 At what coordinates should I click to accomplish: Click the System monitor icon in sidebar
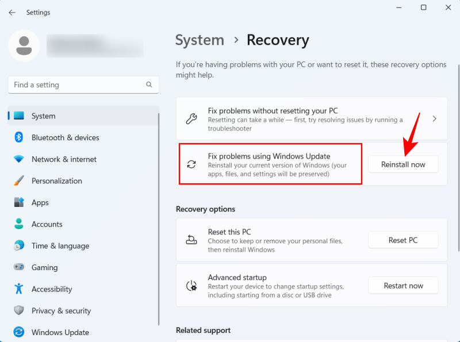pos(19,116)
